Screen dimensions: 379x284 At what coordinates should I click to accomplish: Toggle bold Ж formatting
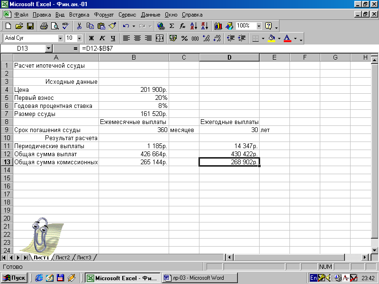91,38
